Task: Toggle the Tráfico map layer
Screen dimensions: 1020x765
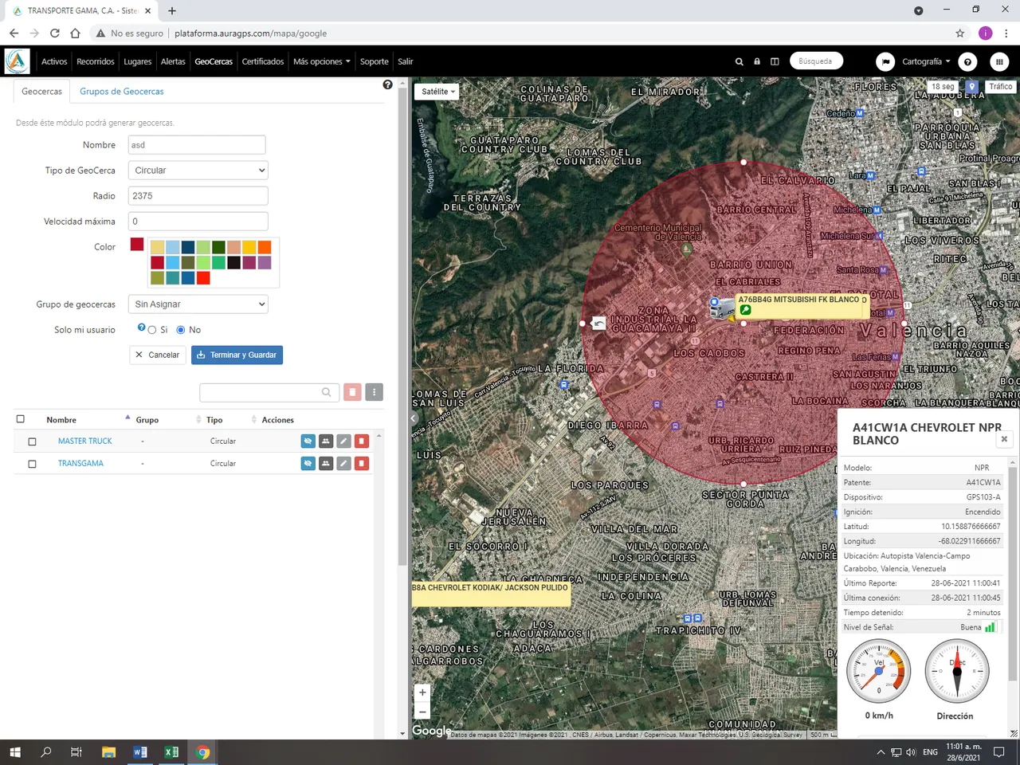Action: pyautogui.click(x=1000, y=87)
